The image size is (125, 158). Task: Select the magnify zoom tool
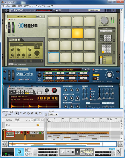click(36, 113)
